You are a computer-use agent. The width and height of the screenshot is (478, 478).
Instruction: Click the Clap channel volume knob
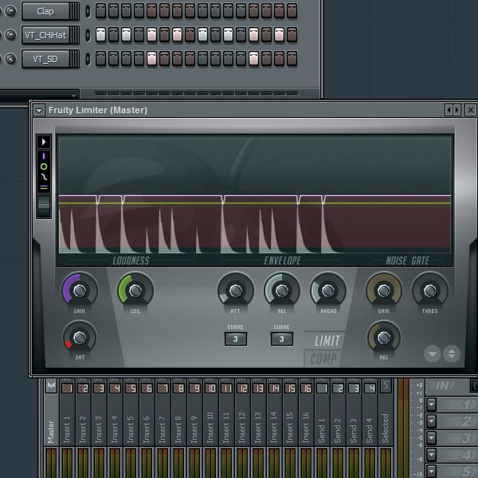coord(11,11)
